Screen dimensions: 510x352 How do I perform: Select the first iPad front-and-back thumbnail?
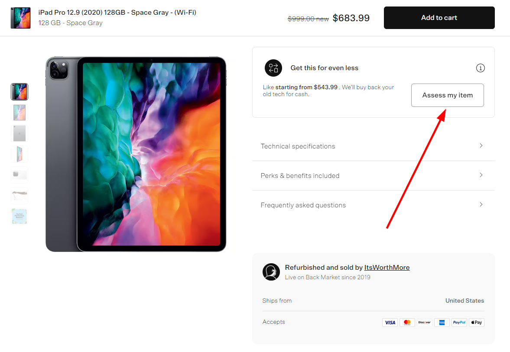19,92
